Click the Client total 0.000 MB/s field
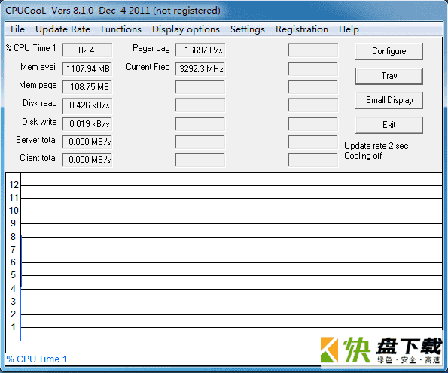 pyautogui.click(x=87, y=160)
